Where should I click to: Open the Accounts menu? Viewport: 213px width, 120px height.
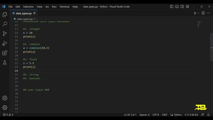point(5,98)
